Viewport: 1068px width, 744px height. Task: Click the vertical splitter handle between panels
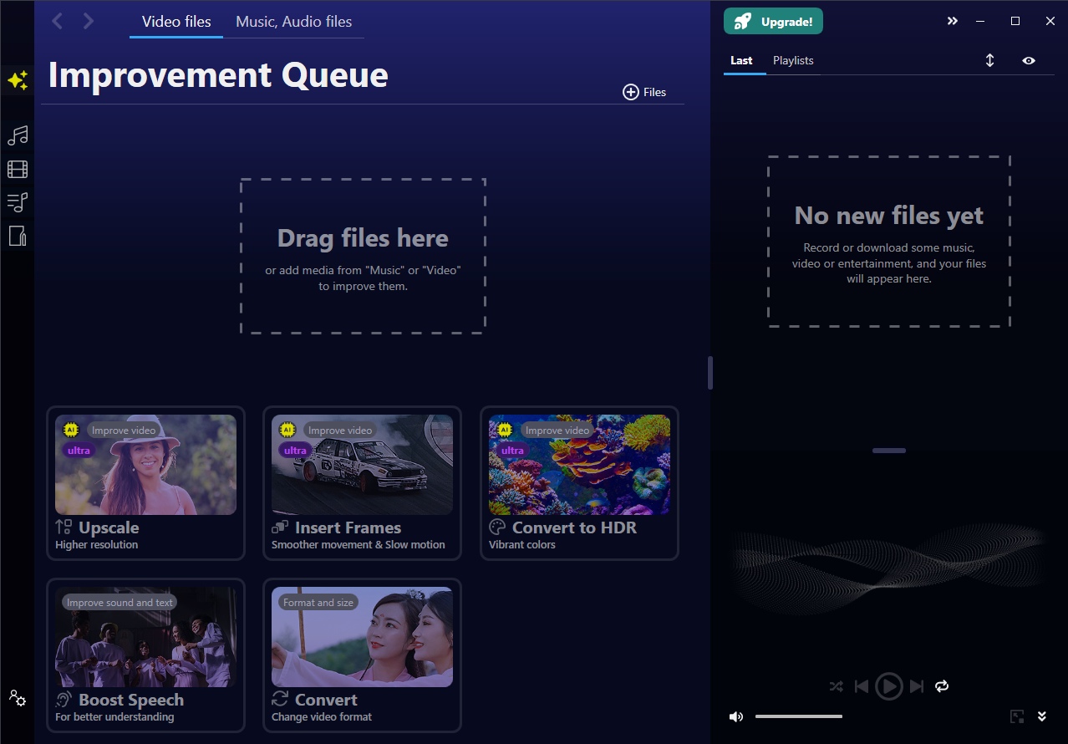(x=710, y=373)
